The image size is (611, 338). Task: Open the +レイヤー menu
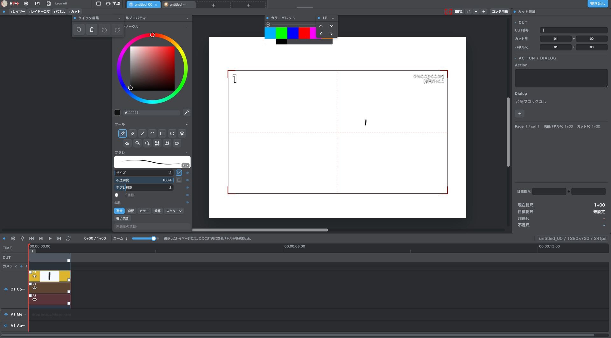click(17, 11)
